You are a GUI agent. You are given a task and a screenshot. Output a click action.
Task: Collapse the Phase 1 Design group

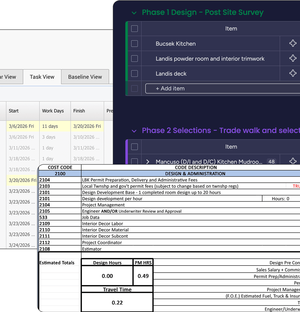pyautogui.click(x=134, y=13)
